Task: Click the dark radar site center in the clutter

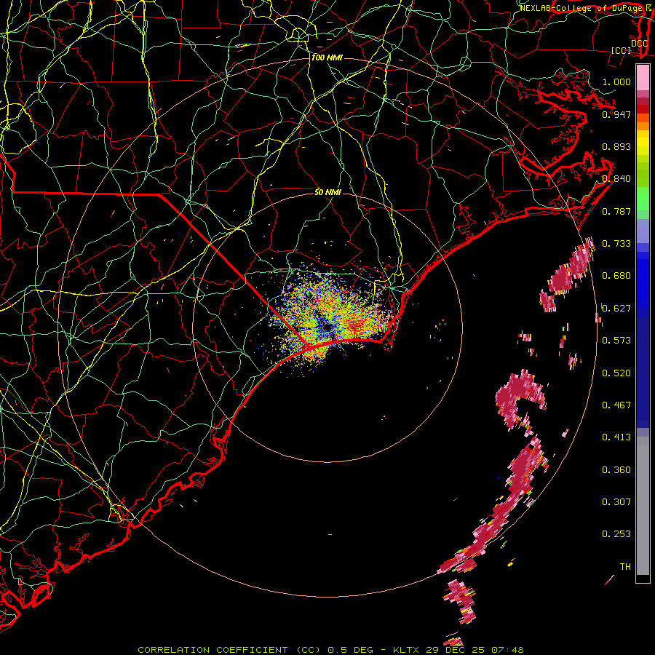Action: click(x=327, y=328)
